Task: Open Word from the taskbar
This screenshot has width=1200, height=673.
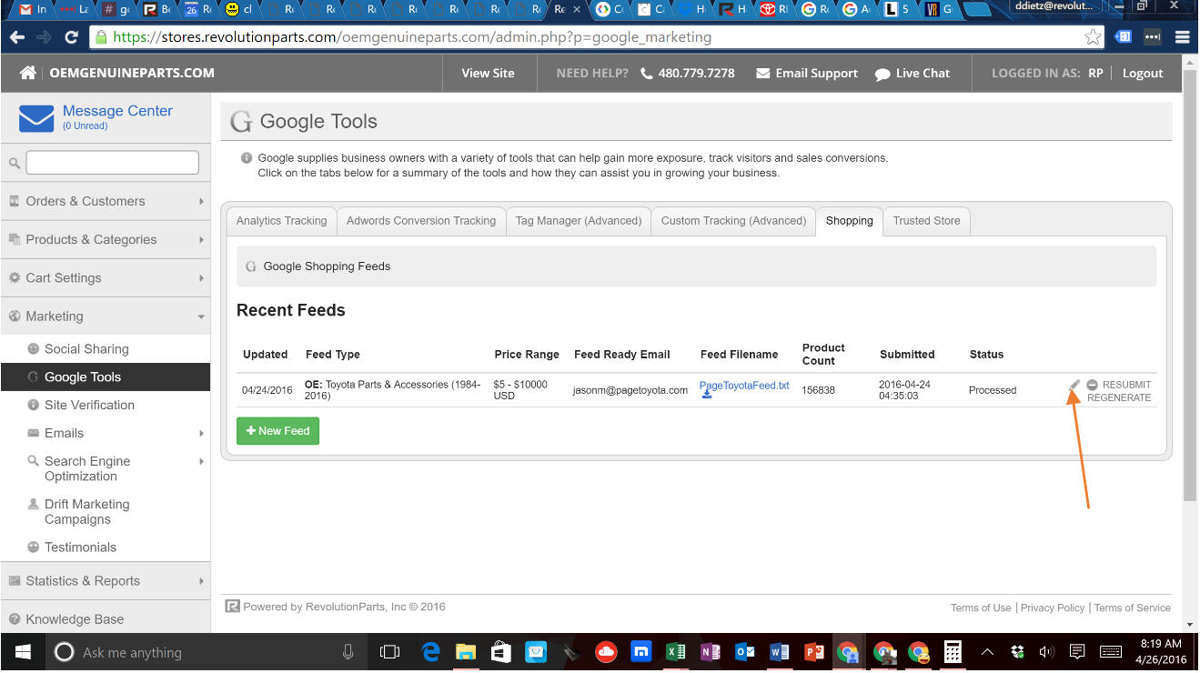Action: (x=780, y=652)
